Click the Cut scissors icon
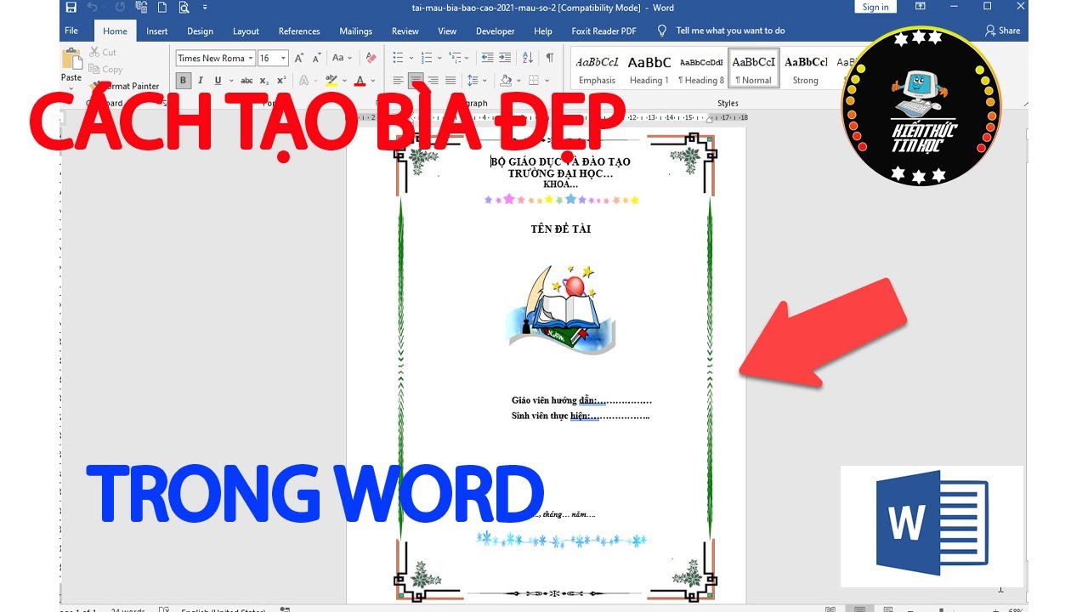1088x612 pixels. (93, 52)
